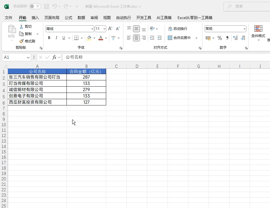Switch to the Formulas (公式) tab

pyautogui.click(x=68, y=18)
